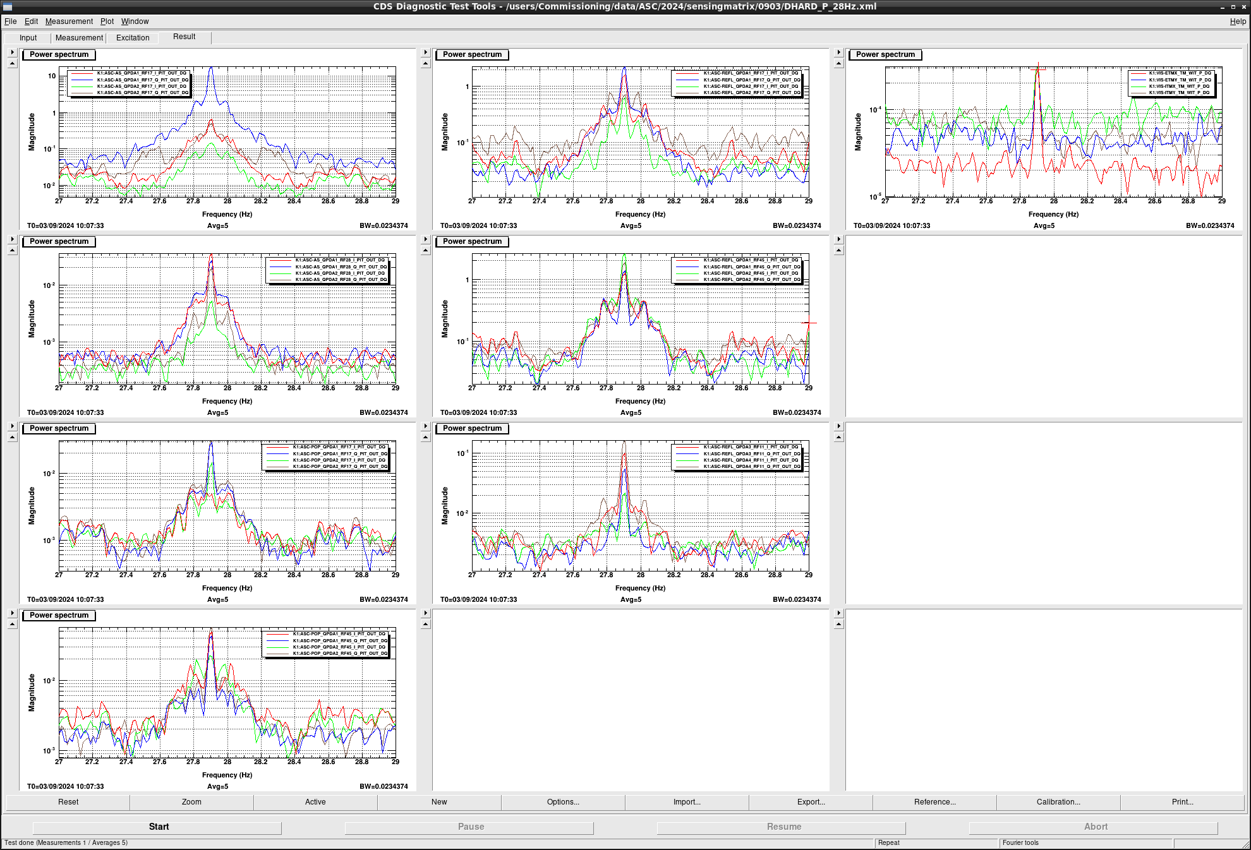Click right-arrow icon of empty pad right of REFL RF11
This screenshot has height=850, width=1251.
tap(839, 426)
